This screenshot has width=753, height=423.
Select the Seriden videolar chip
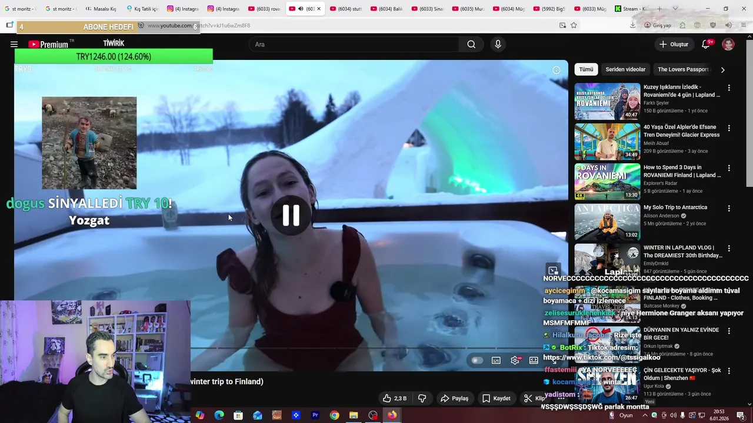(625, 69)
